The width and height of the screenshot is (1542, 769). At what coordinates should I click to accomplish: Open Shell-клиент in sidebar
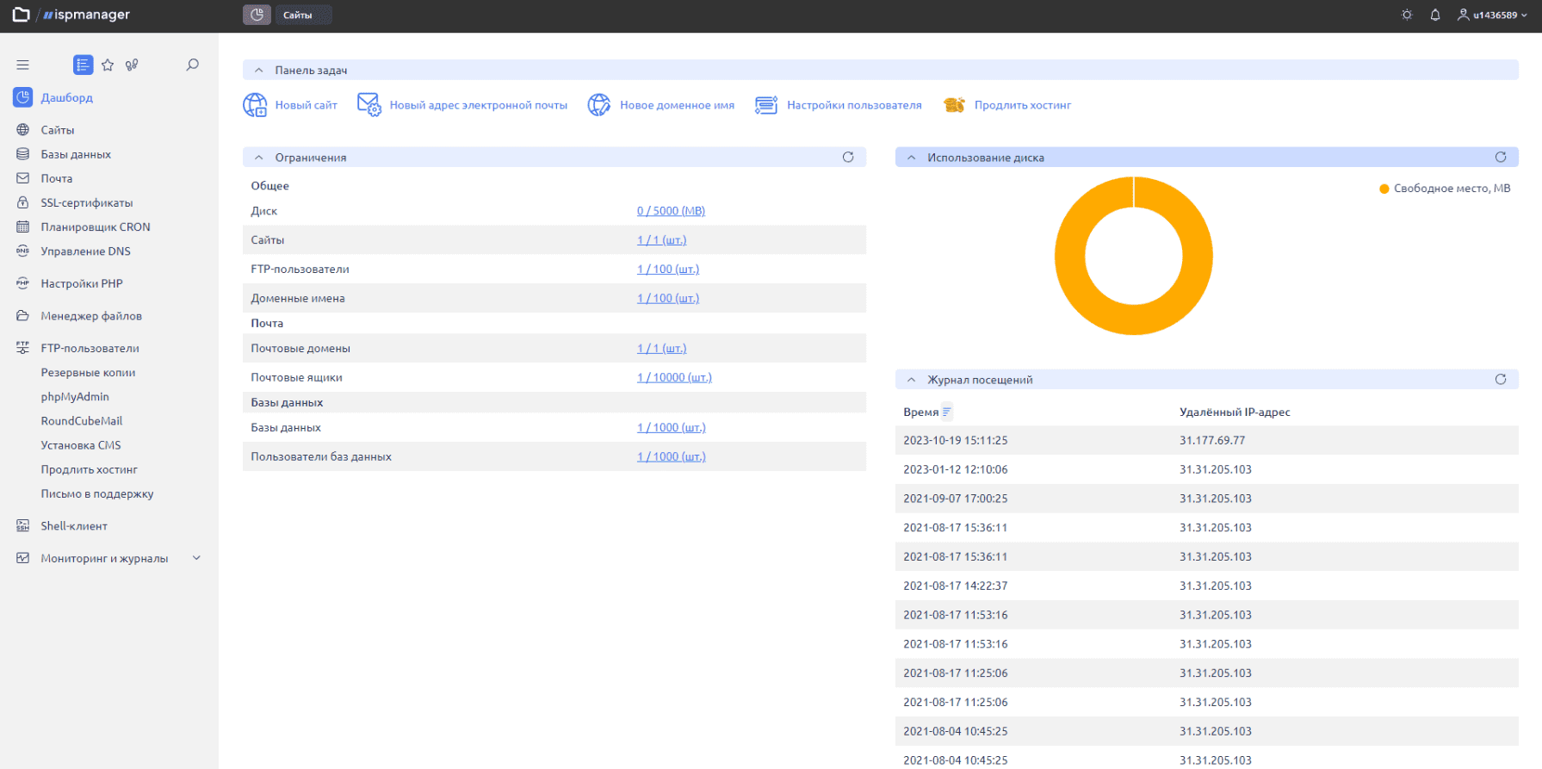tap(74, 526)
